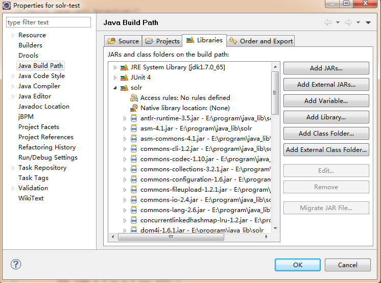This screenshot has width=381, height=283.
Task: Open the help question mark icon
Action: pyautogui.click(x=16, y=264)
